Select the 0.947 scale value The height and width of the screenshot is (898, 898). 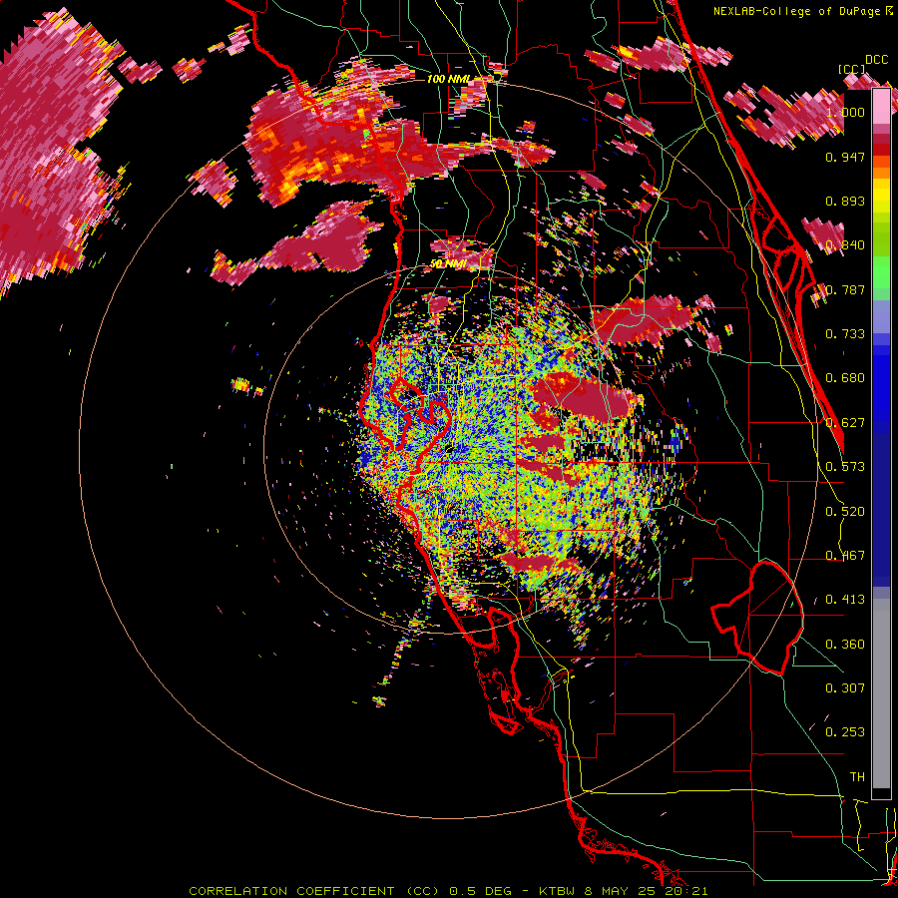coord(845,157)
